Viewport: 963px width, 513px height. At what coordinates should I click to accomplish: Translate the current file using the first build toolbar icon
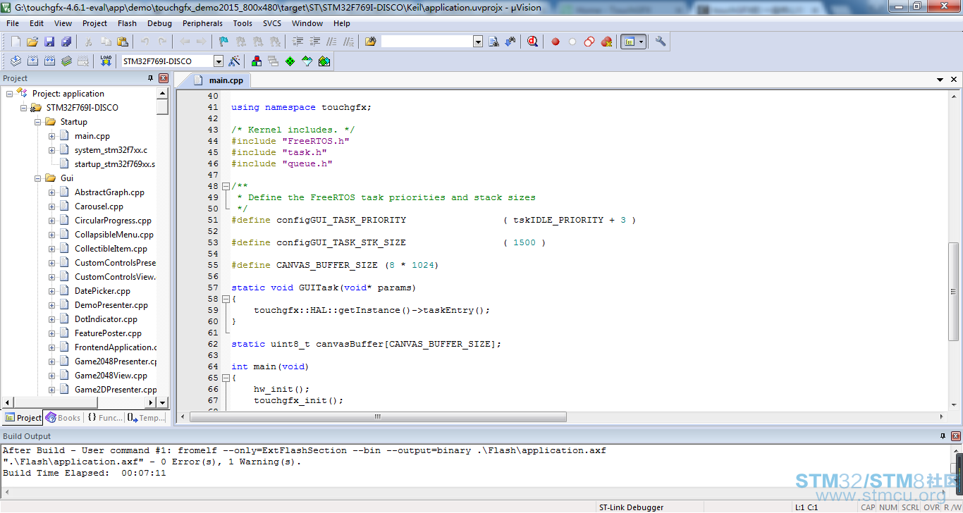click(16, 61)
